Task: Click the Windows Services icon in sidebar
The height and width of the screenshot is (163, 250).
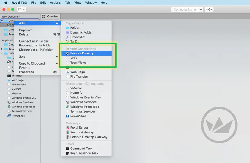Action: 9,102
